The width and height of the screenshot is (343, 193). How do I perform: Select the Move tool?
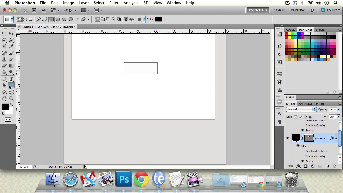pos(11,34)
